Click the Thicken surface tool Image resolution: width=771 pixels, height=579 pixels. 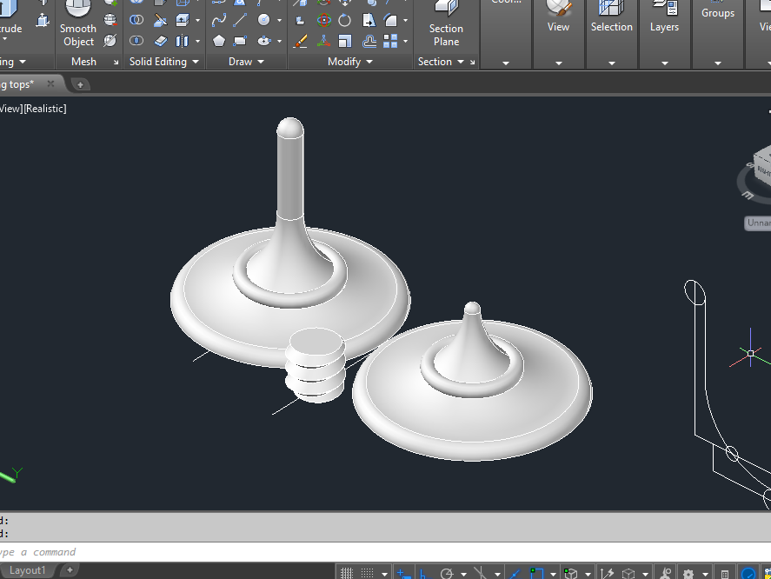coord(160,41)
